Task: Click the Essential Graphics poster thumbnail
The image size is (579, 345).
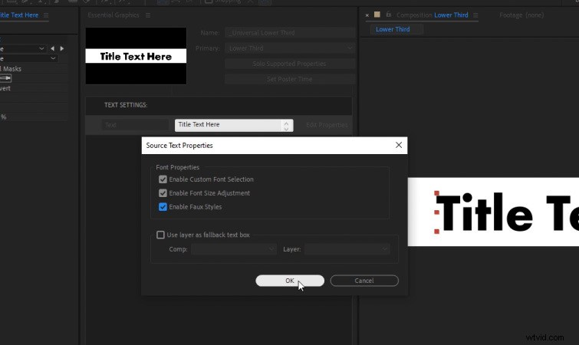Action: pyautogui.click(x=136, y=56)
